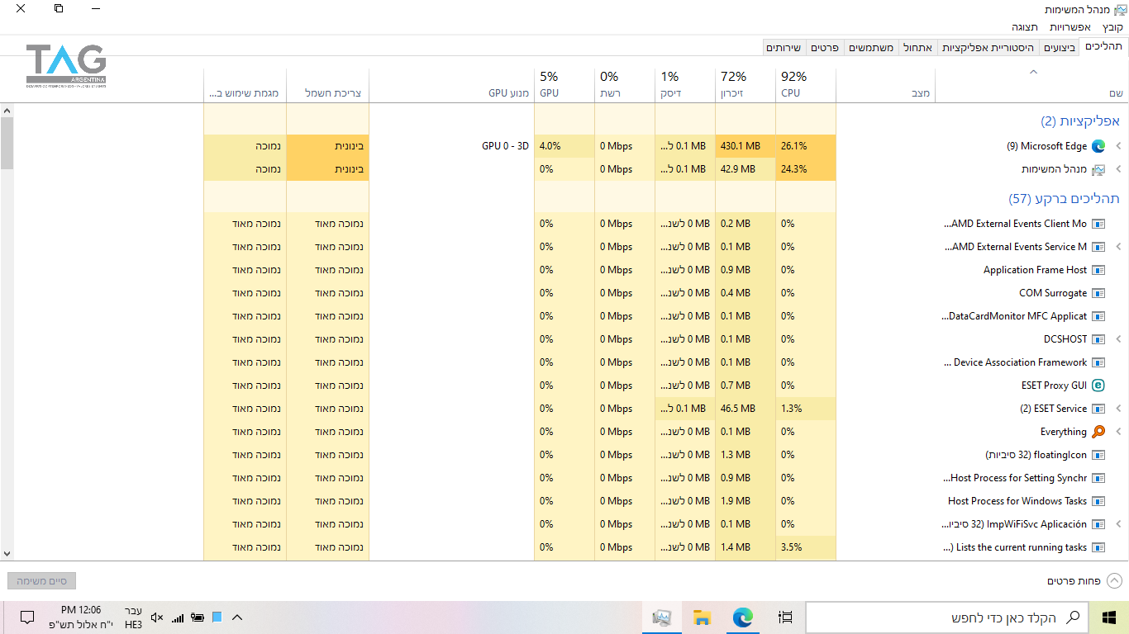Click the scrollbar down arrow
Viewport: 1129px width, 634px height.
coord(7,554)
